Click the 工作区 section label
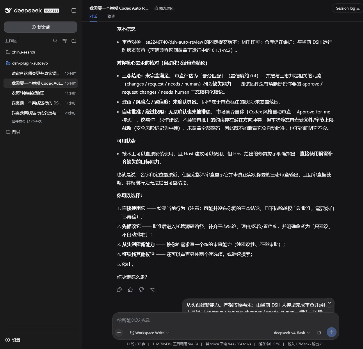Screen dimensions: 363x349 (x=11, y=41)
